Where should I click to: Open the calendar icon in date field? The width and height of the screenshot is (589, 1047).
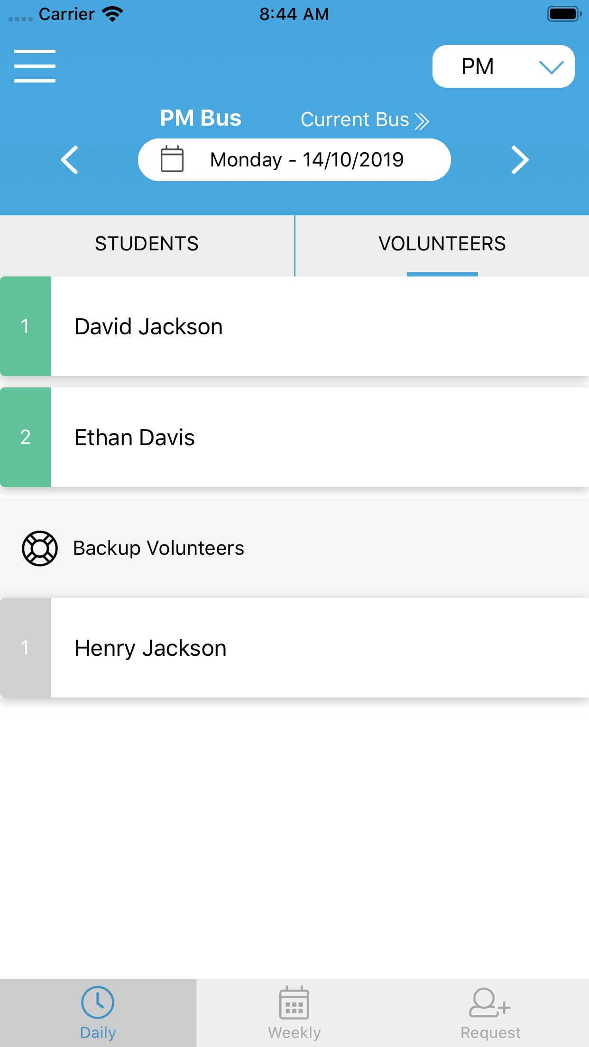(172, 159)
